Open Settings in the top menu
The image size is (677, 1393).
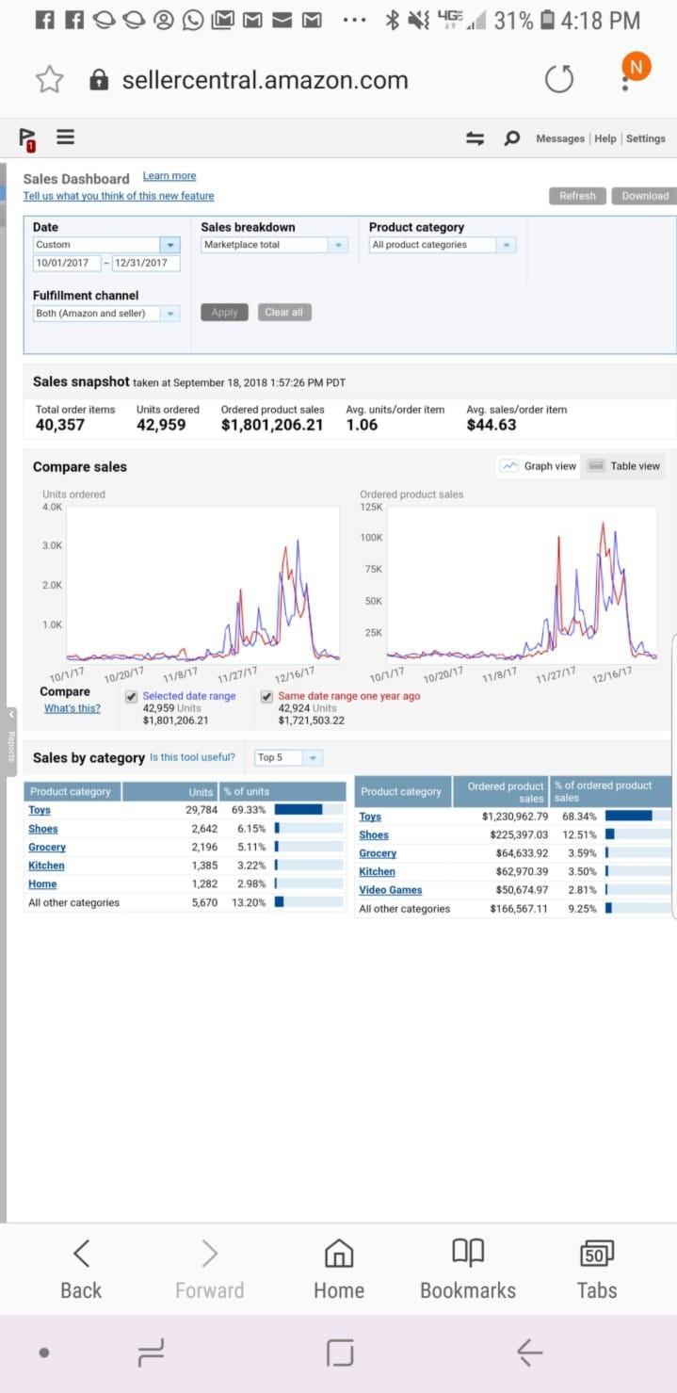[x=646, y=138]
